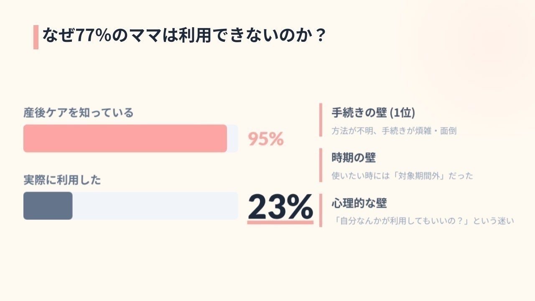This screenshot has height=301, width=535.
Task: Click the text mentioning 「対象期間外」
Action: (402, 176)
